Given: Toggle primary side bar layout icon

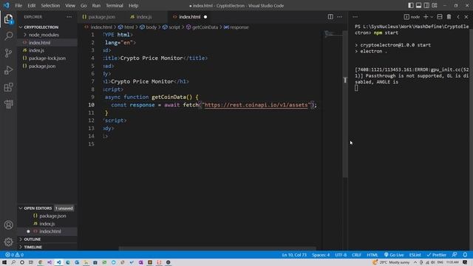Looking at the screenshot, I should [411, 5].
